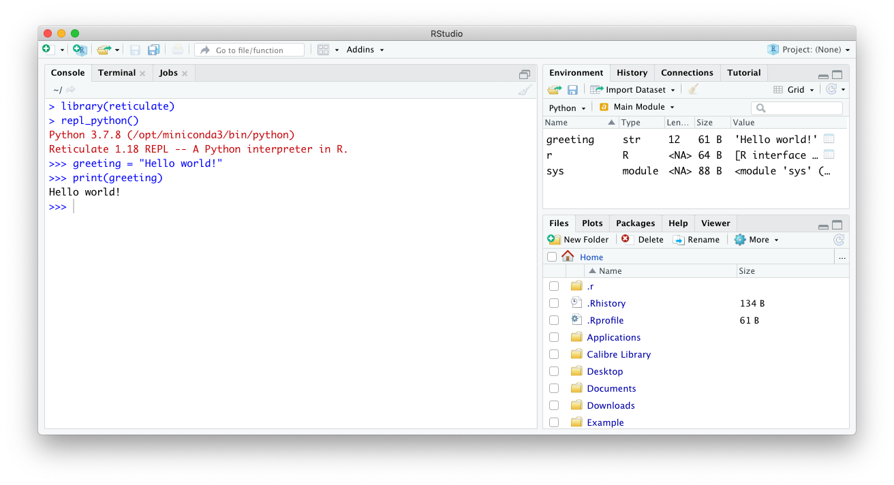The image size is (894, 485).
Task: Click the workspace panes layout icon
Action: click(x=324, y=50)
